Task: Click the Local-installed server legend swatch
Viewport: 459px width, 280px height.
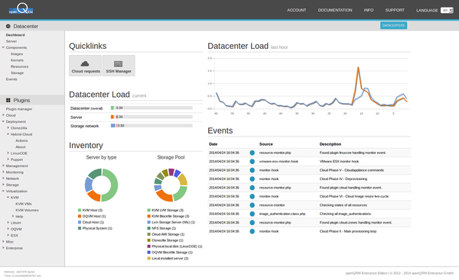Action: coord(148,259)
